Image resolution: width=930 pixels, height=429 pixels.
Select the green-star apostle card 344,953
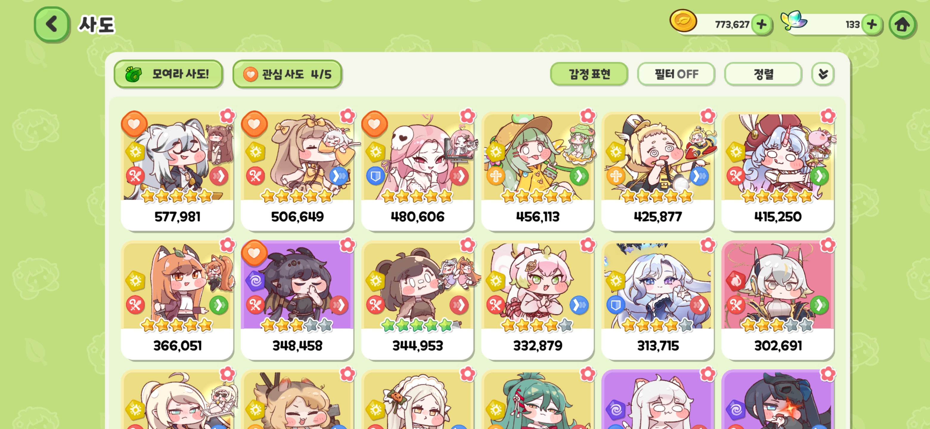(417, 300)
